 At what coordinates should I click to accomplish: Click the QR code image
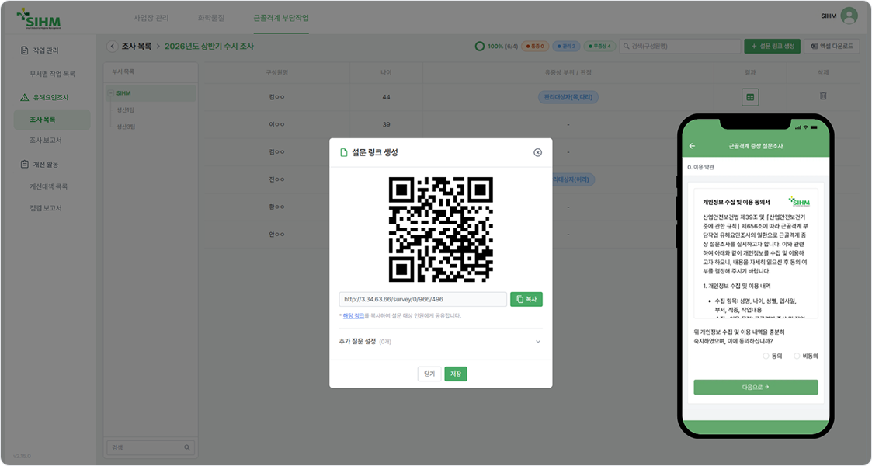[440, 229]
